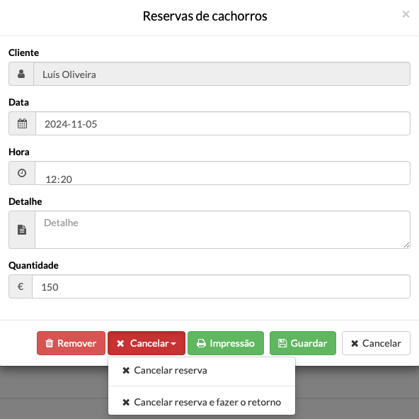Focus the date field showing 2024-11-05

[x=223, y=123]
